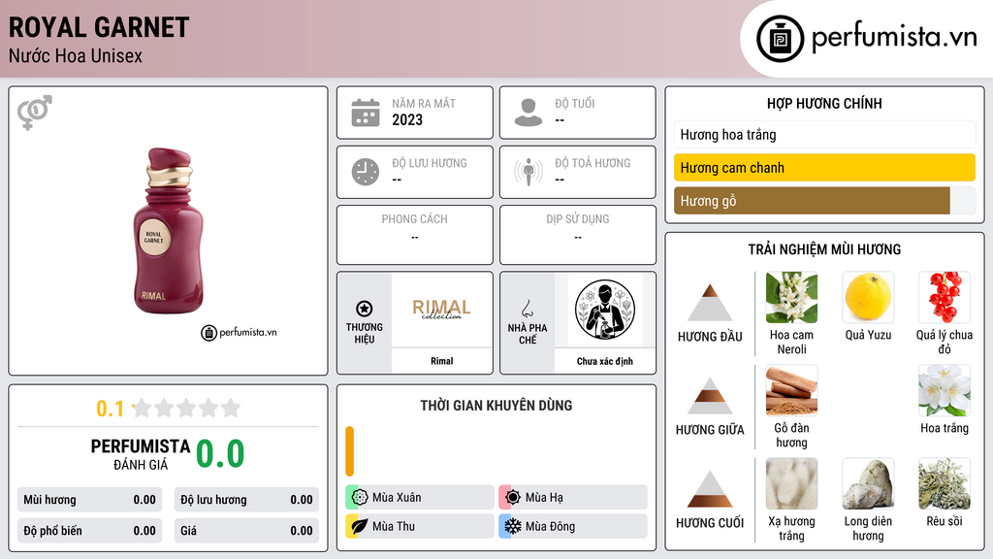Viewport: 993px width, 559px height.
Task: Click the Hương cuối pyramid icon
Action: [x=710, y=489]
